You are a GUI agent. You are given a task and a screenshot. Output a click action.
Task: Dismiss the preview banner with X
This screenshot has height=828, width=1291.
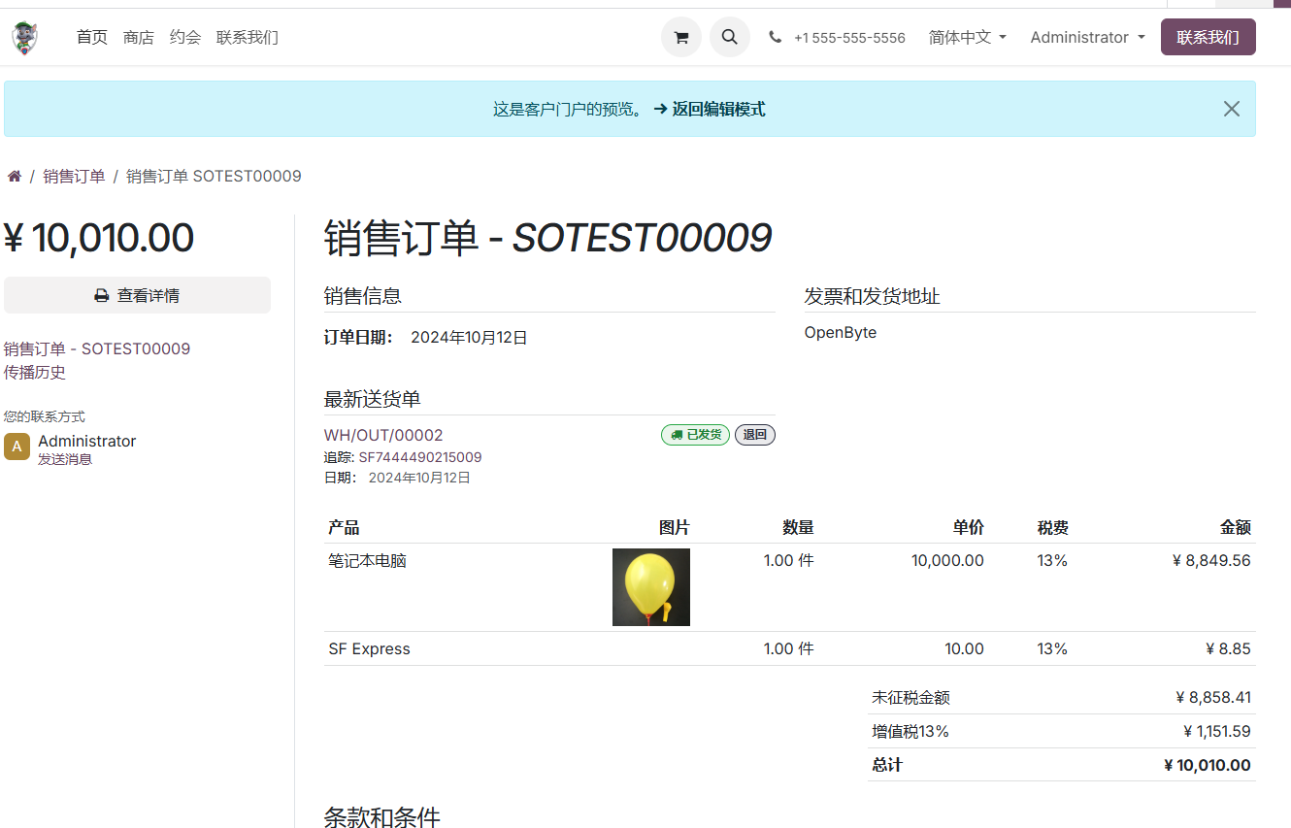1232,109
